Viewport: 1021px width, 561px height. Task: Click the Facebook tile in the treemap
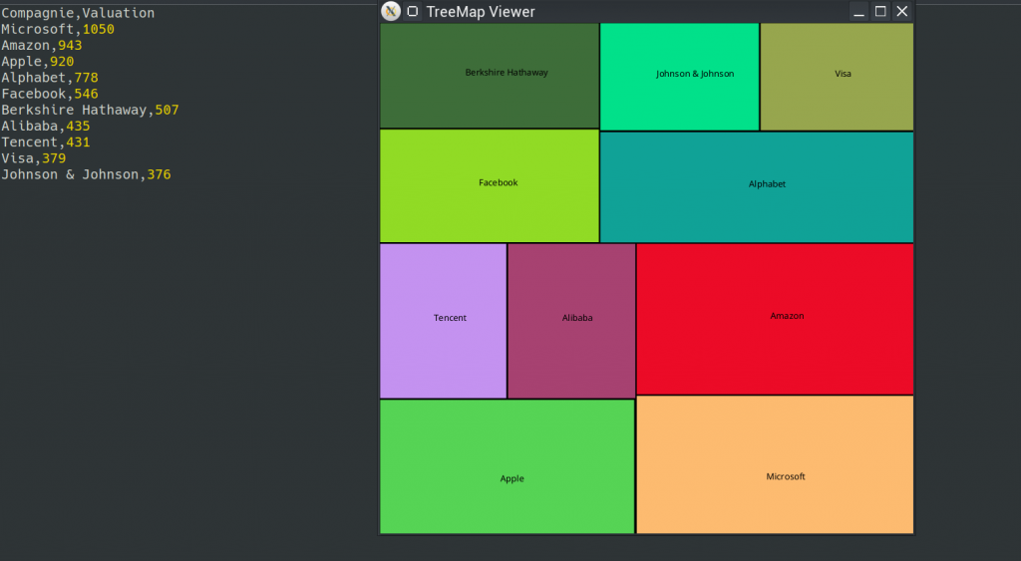489,186
